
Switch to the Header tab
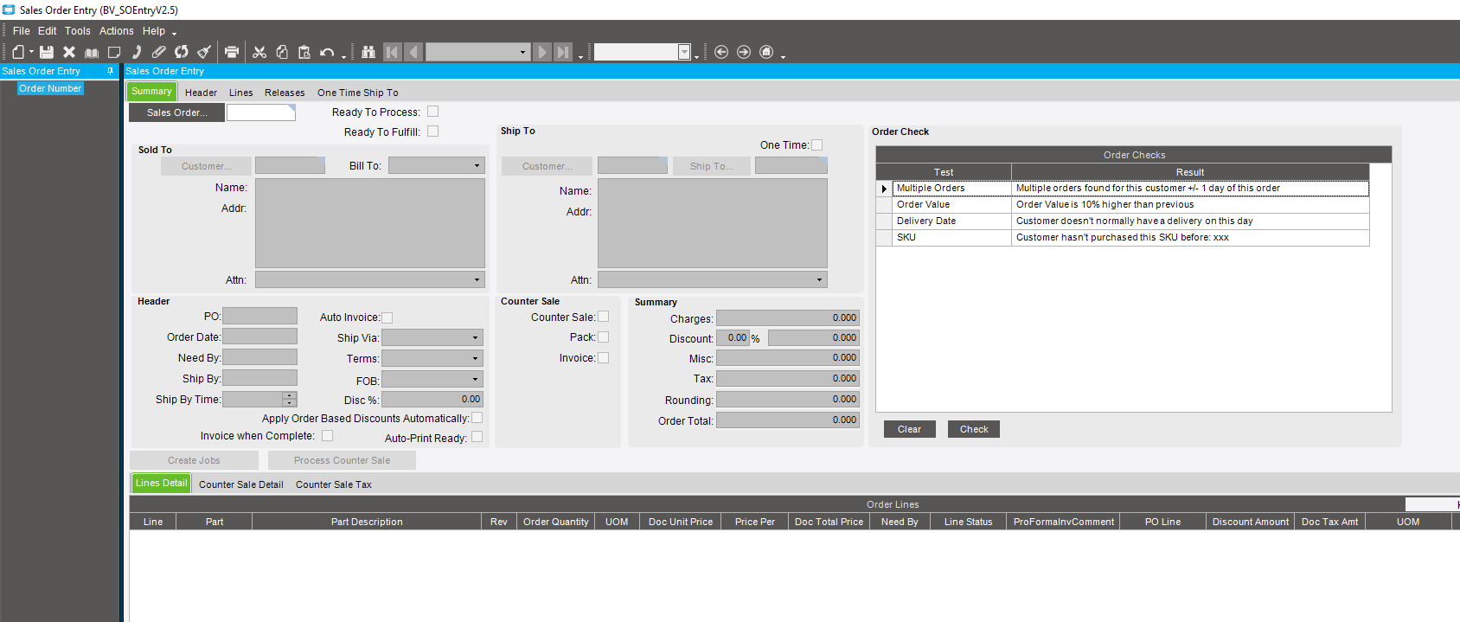(201, 93)
